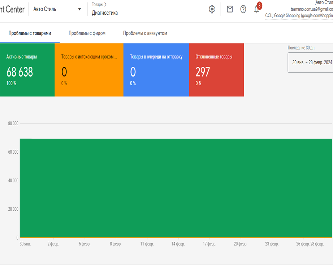This screenshot has width=333, height=267.
Task: Switch to the Проблемы с фидом tab
Action: (87, 33)
